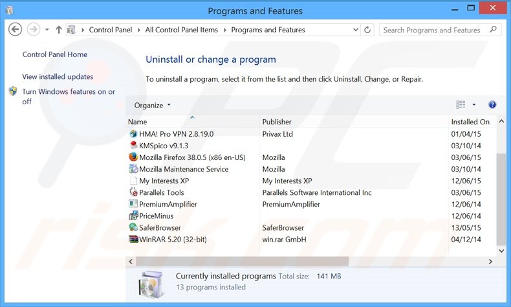This screenshot has height=307, width=511.
Task: Select KMSpico v9.1.3 icon
Action: (x=133, y=145)
